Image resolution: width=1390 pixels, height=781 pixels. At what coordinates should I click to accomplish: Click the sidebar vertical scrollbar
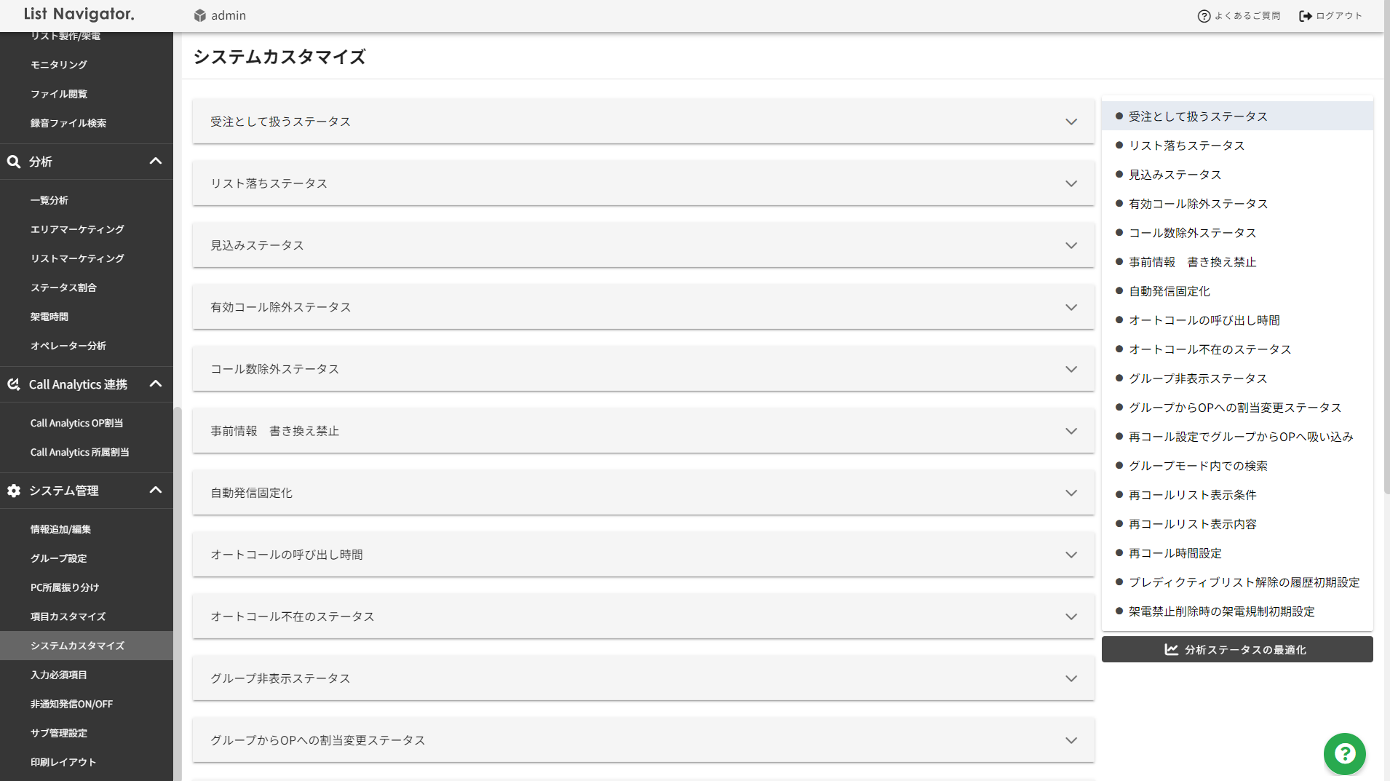tap(177, 593)
